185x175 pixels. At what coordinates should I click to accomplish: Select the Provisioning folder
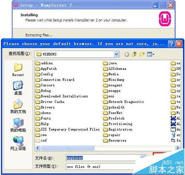[118, 124]
